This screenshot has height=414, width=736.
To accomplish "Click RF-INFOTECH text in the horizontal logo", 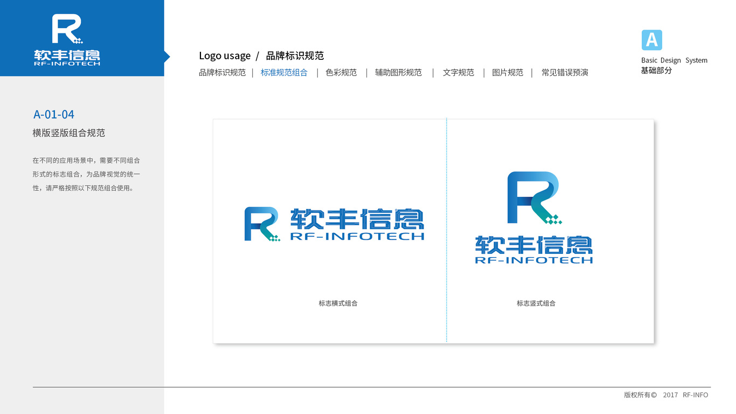I will point(357,236).
